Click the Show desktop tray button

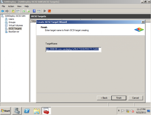pos(149,111)
